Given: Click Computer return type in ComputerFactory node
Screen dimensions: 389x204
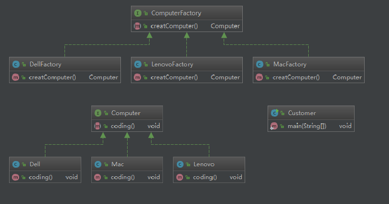Looking at the screenshot, I should (x=225, y=26).
